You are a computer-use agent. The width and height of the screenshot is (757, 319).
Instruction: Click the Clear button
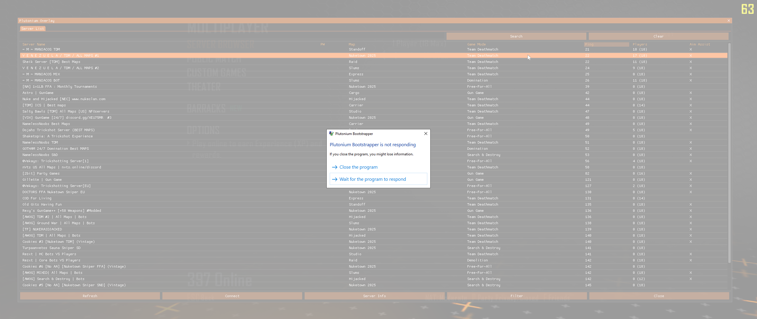pos(658,36)
